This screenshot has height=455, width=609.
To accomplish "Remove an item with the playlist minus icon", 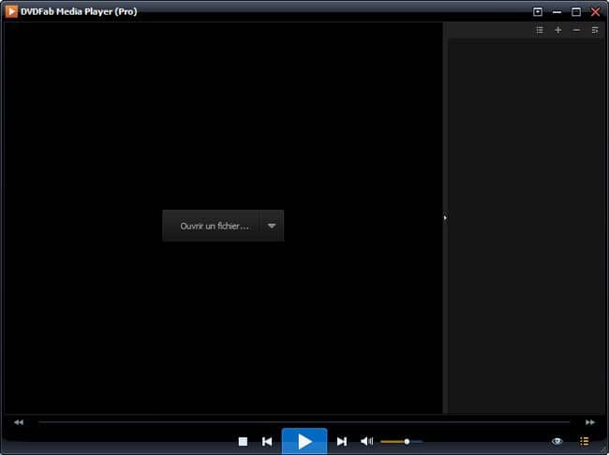I will [576, 30].
